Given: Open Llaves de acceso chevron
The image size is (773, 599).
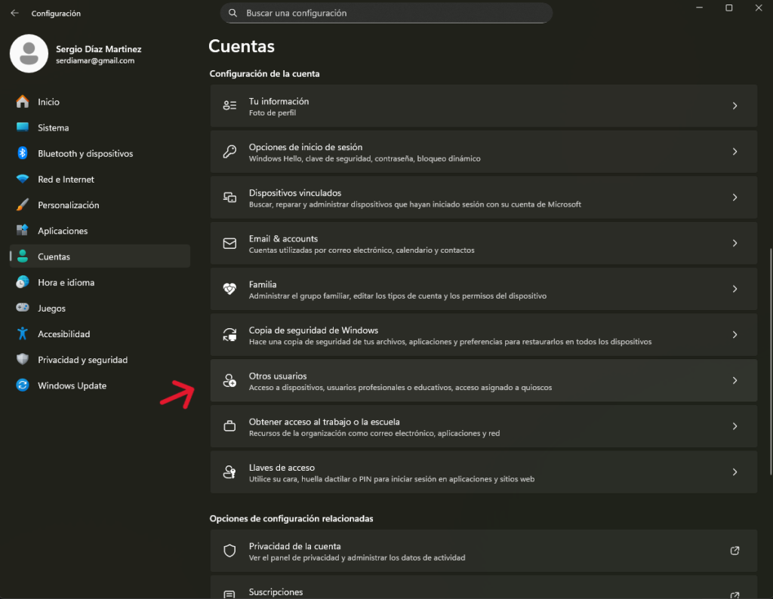Looking at the screenshot, I should [x=735, y=472].
